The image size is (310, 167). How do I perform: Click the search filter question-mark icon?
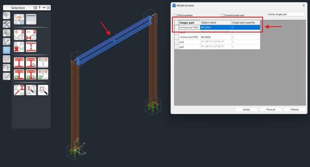(19, 19)
